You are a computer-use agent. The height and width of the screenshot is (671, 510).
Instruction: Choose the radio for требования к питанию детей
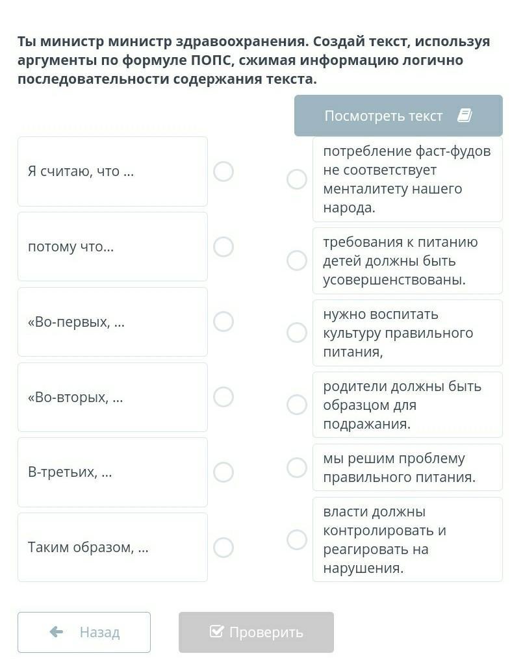(x=297, y=260)
